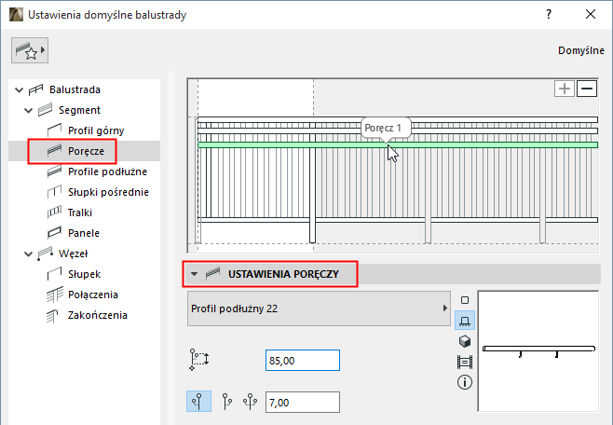Edit the 7,00 offset field
This screenshot has width=613, height=425.
pyautogui.click(x=303, y=403)
